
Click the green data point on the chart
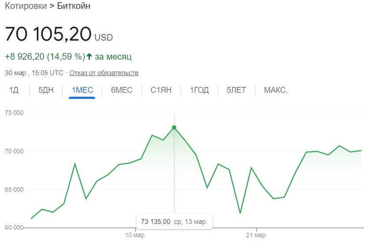(x=174, y=128)
